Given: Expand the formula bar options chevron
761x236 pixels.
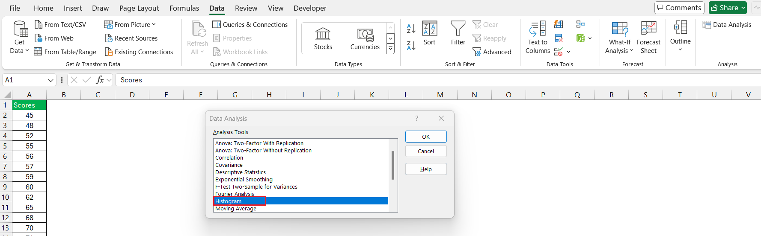Looking at the screenshot, I should [x=109, y=80].
